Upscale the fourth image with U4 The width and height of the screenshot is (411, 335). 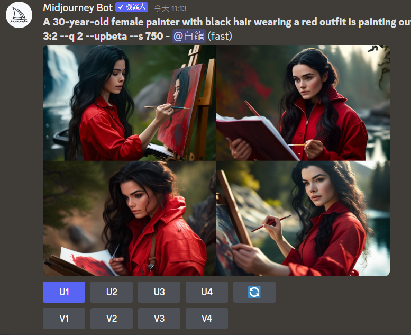(207, 292)
